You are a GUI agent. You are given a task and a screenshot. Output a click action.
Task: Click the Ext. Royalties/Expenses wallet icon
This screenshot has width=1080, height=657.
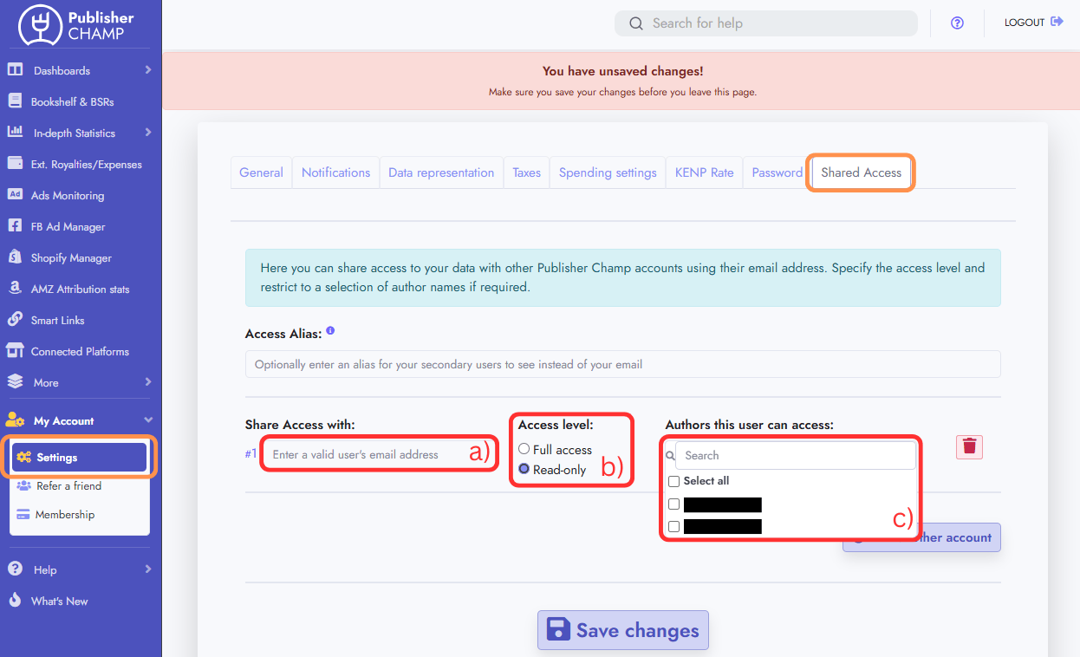(15, 163)
